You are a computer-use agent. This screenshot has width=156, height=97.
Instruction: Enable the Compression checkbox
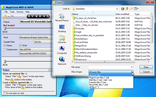point(5,49)
